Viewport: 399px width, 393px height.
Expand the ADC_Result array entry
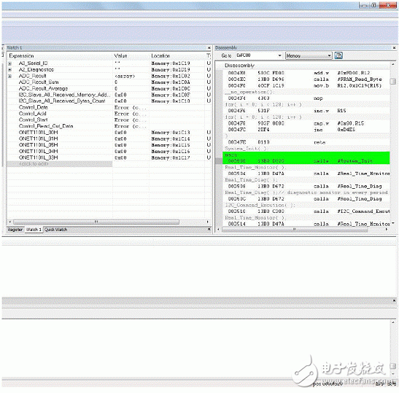coord(10,76)
